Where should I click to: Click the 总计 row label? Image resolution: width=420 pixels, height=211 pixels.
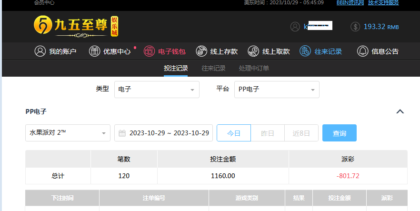coord(58,176)
